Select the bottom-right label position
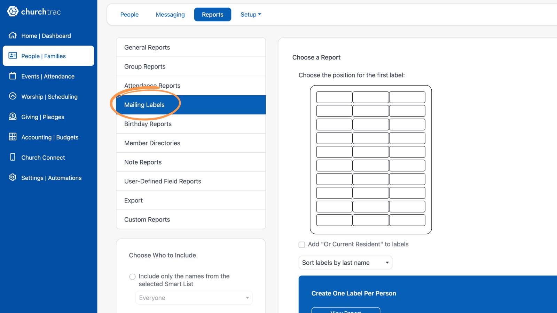 click(x=407, y=220)
